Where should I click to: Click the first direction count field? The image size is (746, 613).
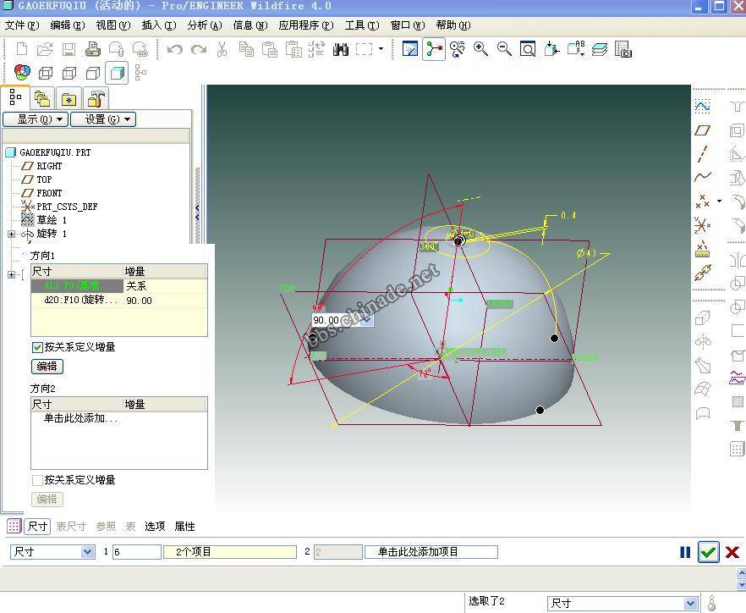click(x=136, y=552)
